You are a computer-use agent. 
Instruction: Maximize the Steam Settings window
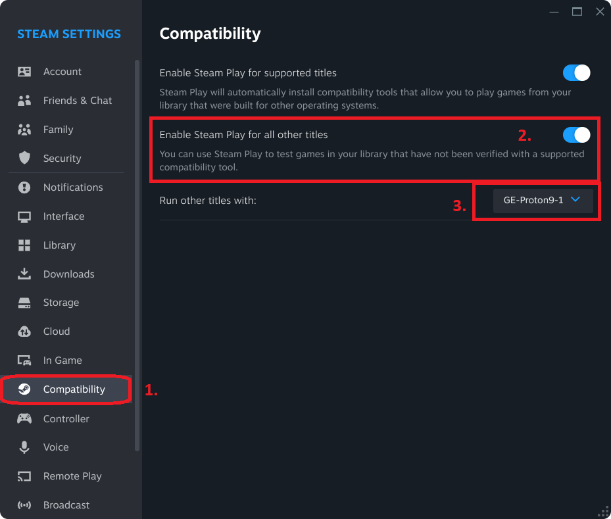click(577, 12)
